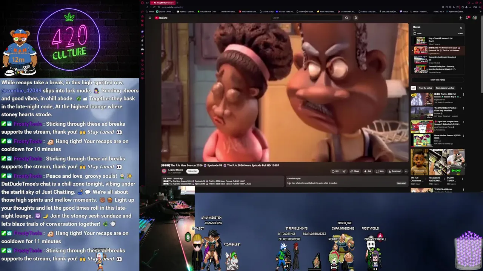Filter by From Legend Movies chip
Image resolution: width=483 pixels, height=271 pixels.
445,88
